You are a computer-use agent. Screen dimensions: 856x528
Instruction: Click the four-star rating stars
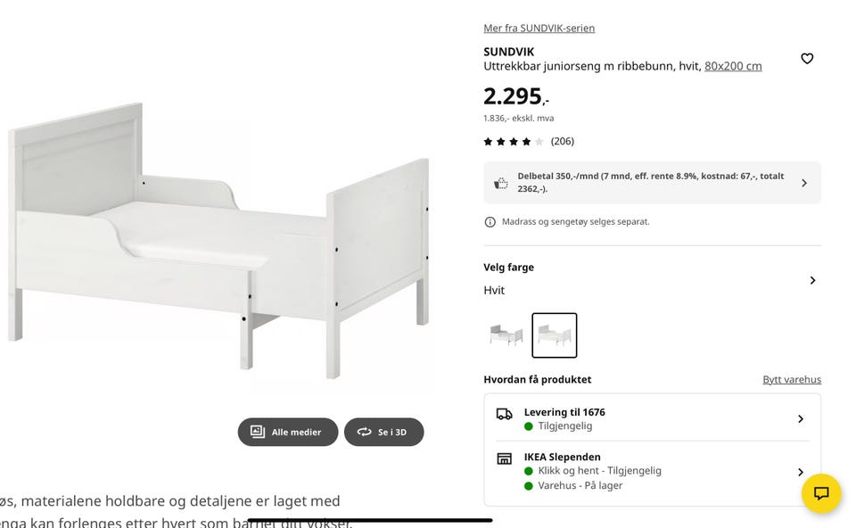tap(513, 142)
